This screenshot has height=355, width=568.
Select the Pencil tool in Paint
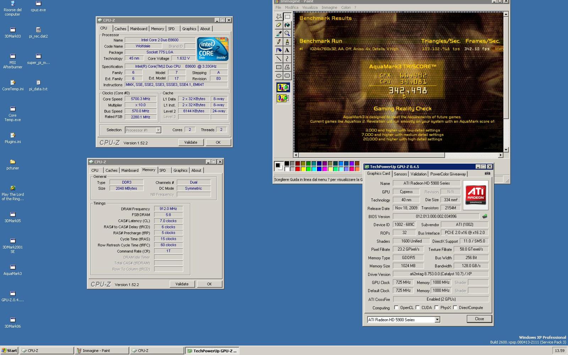pos(279,42)
